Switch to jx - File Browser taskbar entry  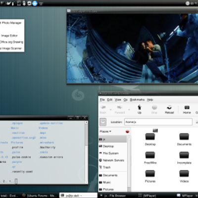(115, 196)
